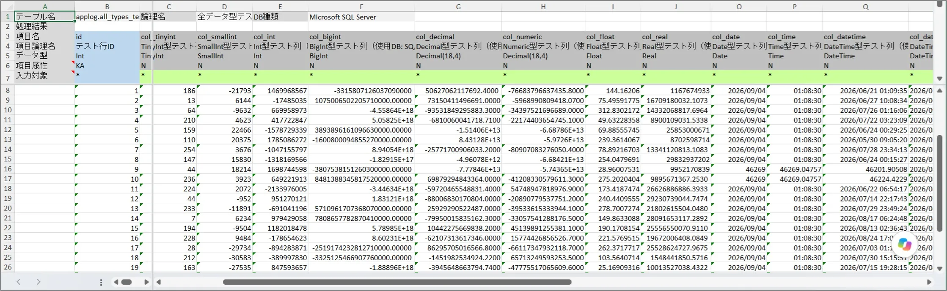Screen dimensions: 947x291
Task: Select the col_decimal header cell
Action: point(458,37)
